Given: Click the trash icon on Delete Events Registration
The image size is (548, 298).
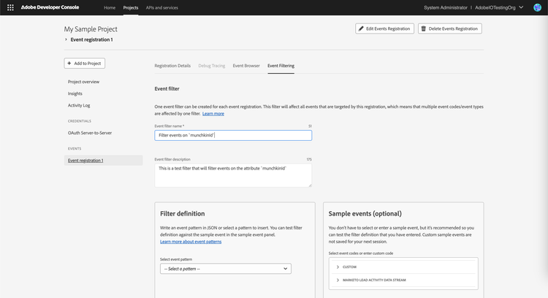Looking at the screenshot, I should pos(424,28).
